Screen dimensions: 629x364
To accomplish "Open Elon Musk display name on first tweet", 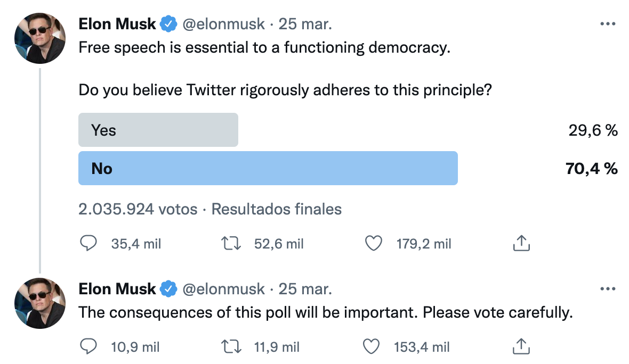I will click(x=117, y=24).
